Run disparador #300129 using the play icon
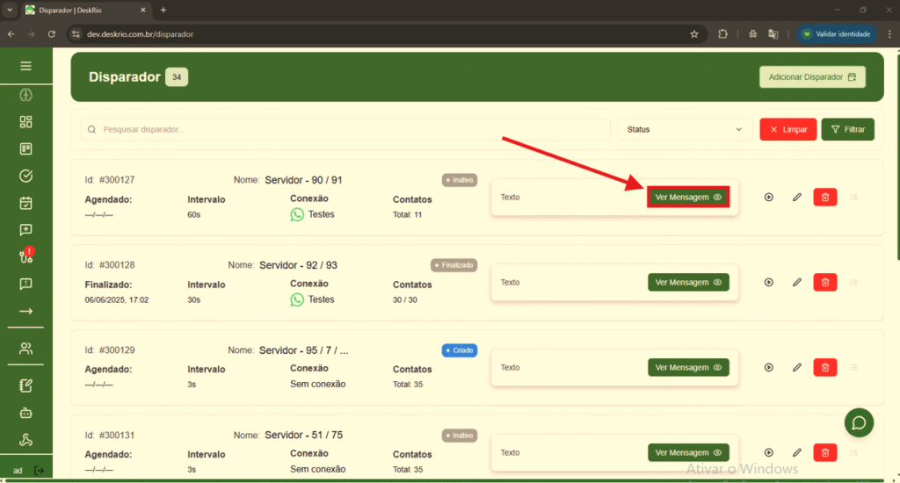Viewport: 900px width, 483px height. click(x=769, y=367)
